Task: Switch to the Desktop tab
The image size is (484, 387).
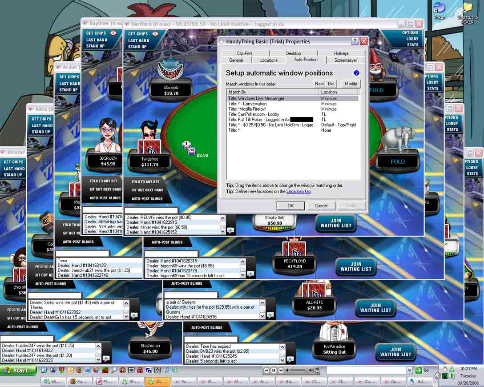Action: (293, 53)
